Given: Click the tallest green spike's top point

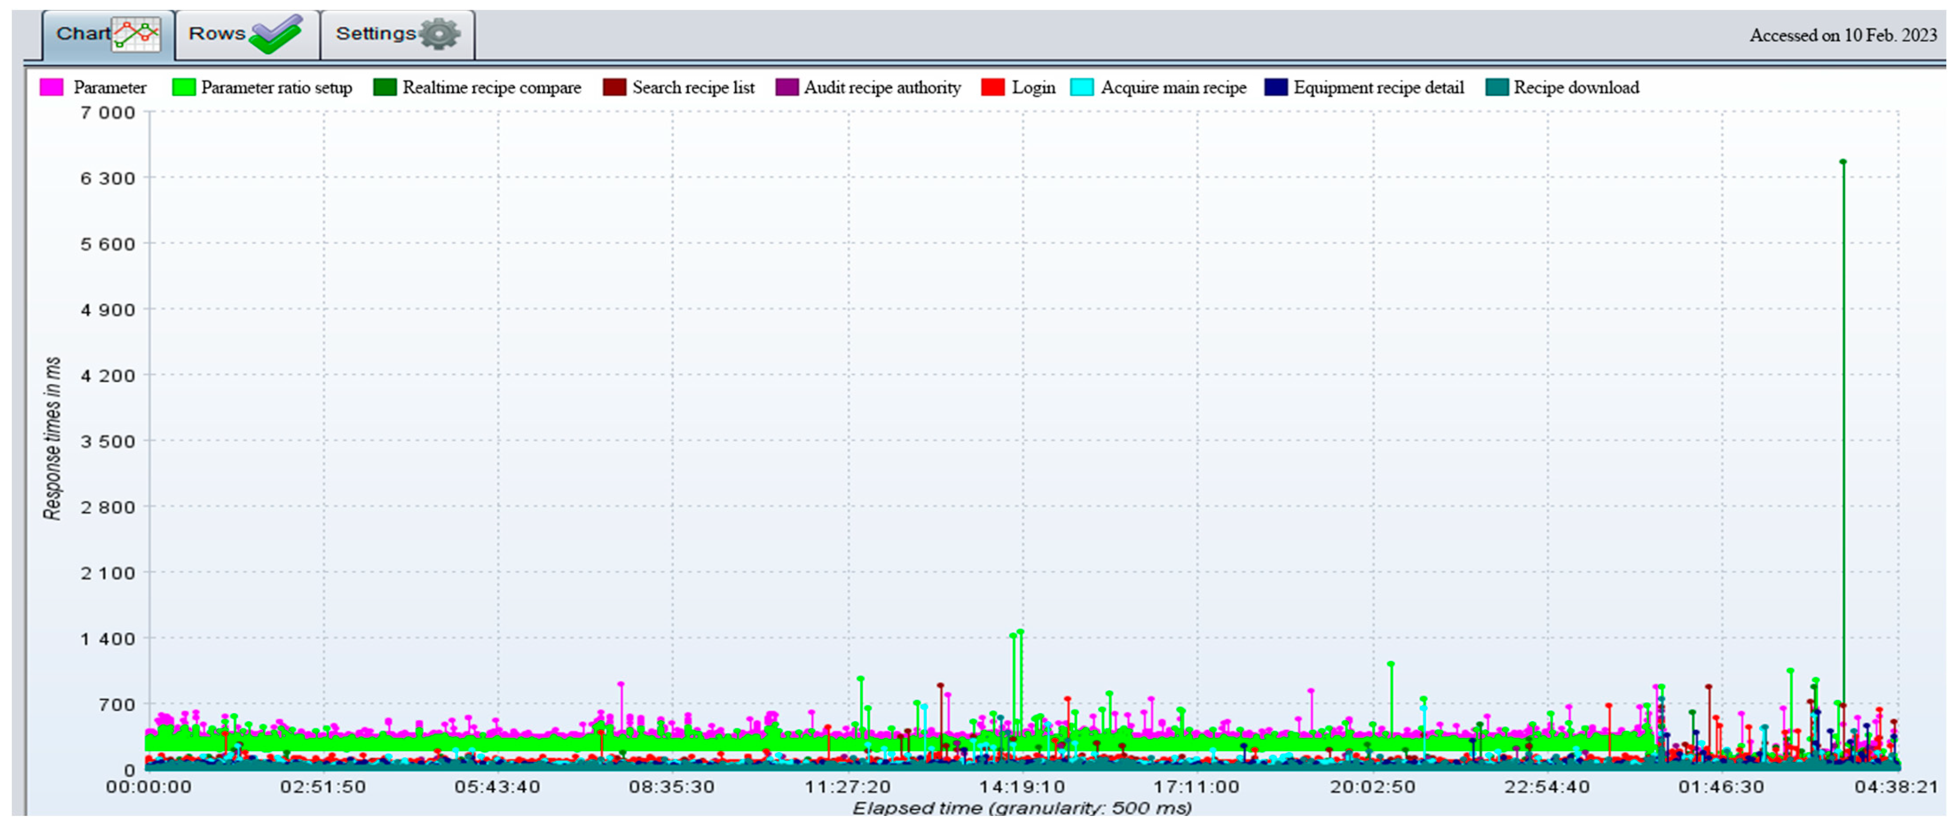Looking at the screenshot, I should tap(1843, 161).
